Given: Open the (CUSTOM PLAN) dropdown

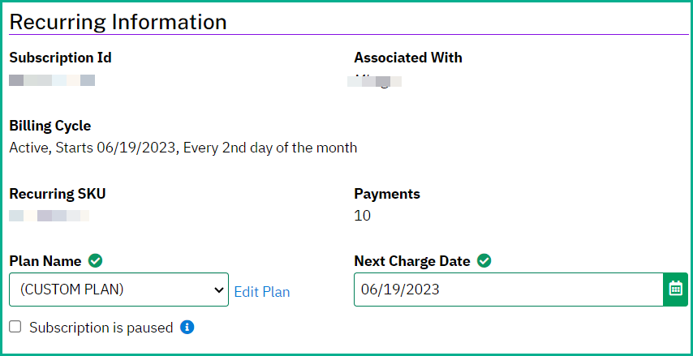Looking at the screenshot, I should pos(119,290).
